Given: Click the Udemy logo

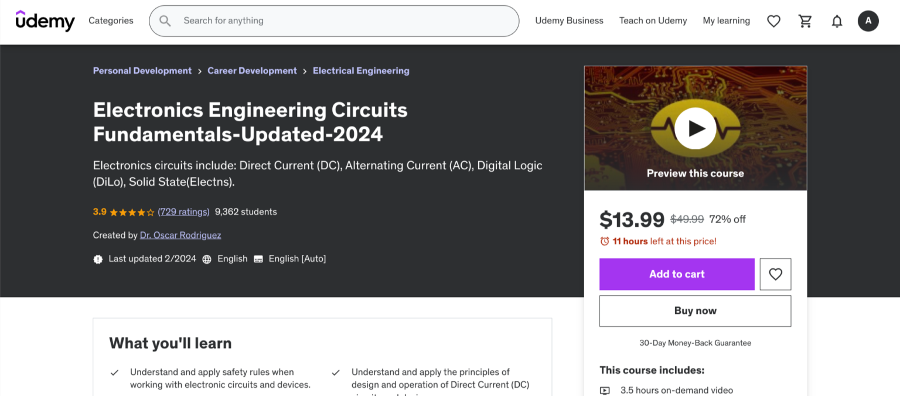Looking at the screenshot, I should click(x=45, y=21).
